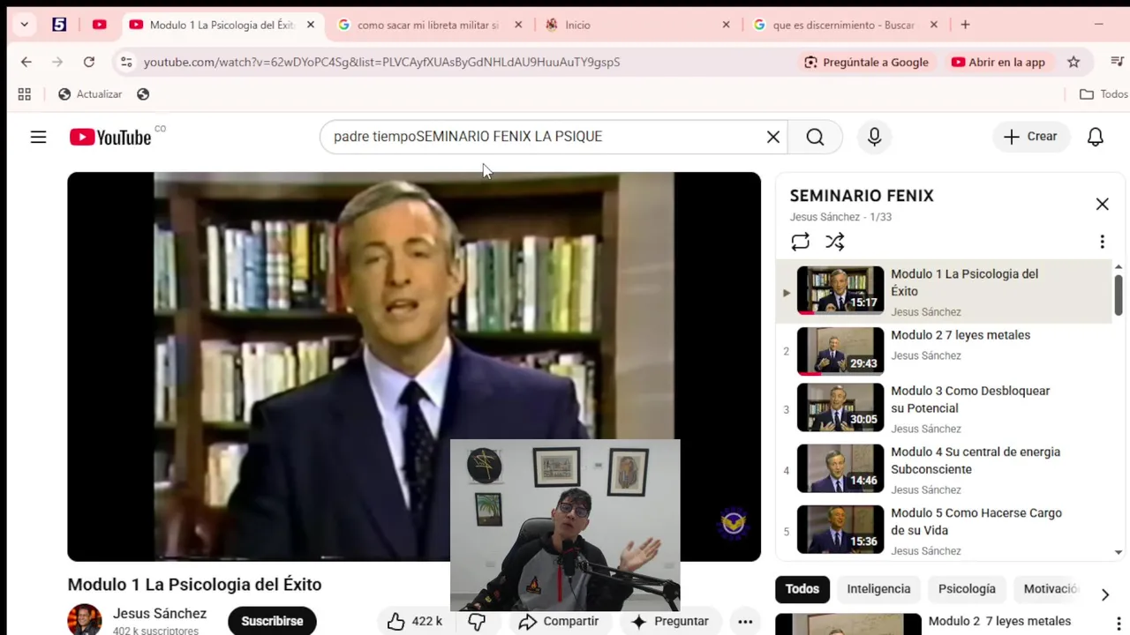Close the Inicio tab
This screenshot has height=635, width=1130.
point(726,25)
